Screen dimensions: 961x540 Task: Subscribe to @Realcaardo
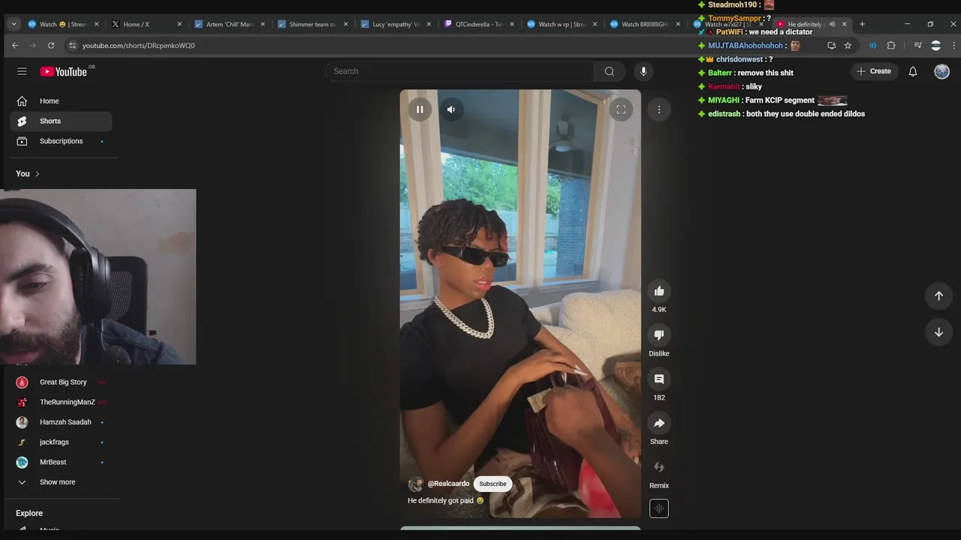tap(493, 484)
